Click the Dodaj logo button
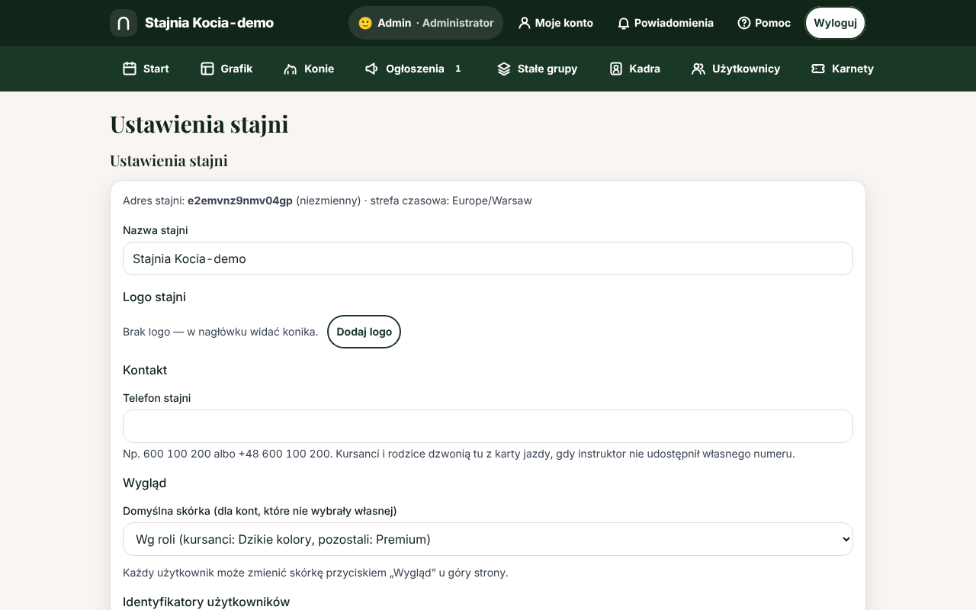This screenshot has width=976, height=610. [364, 332]
